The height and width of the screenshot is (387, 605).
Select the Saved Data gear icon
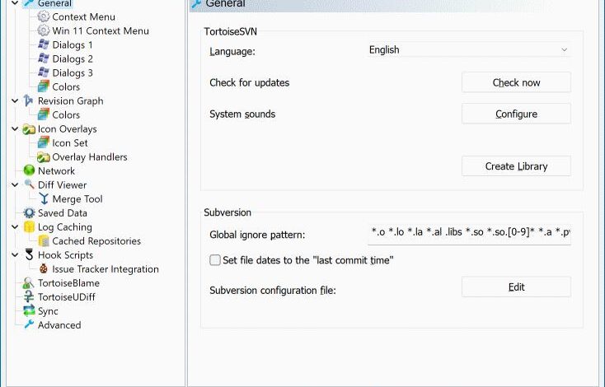pos(29,212)
